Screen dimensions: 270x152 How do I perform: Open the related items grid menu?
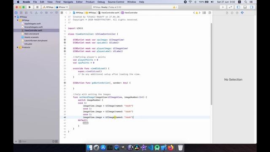[62, 13]
